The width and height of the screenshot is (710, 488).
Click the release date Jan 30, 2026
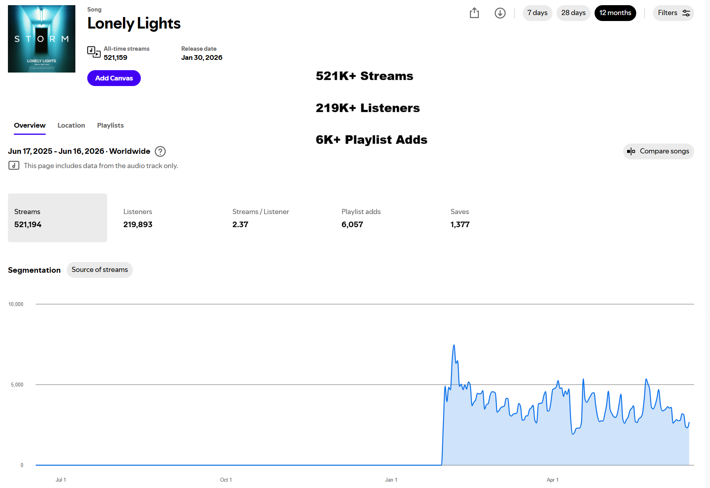click(201, 57)
